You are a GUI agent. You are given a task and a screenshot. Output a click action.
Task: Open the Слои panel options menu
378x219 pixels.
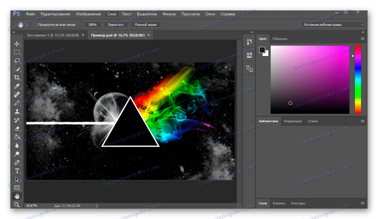coord(363,203)
